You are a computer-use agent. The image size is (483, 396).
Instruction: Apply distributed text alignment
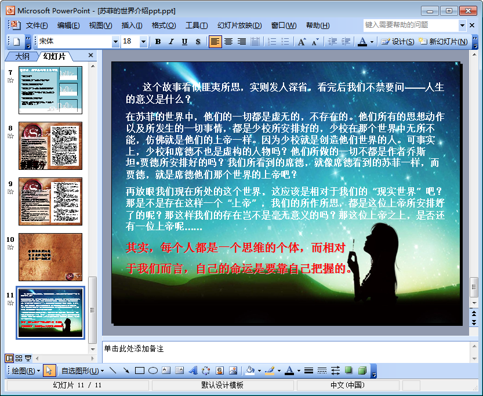pyautogui.click(x=255, y=42)
